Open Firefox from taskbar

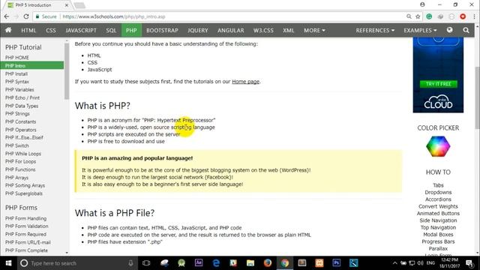[x=268, y=263]
